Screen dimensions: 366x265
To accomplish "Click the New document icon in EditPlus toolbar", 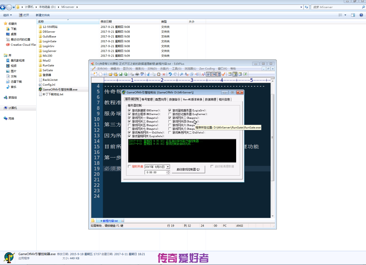I will 95,74.
